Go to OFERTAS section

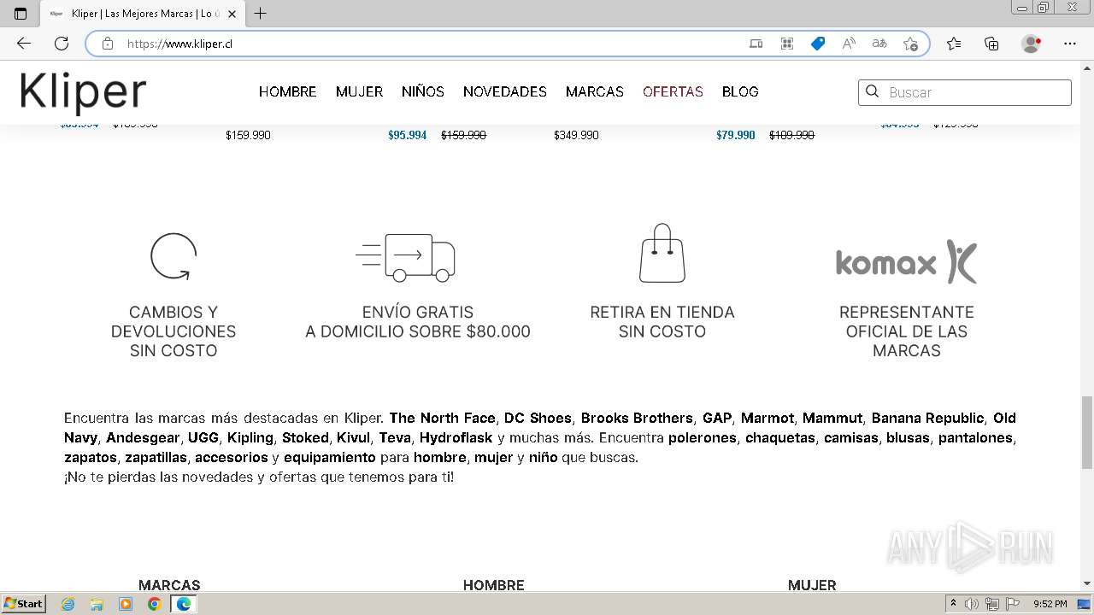tap(673, 91)
